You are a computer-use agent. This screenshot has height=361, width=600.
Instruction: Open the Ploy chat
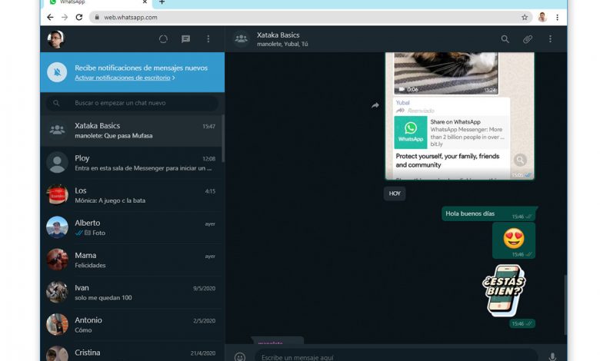tap(132, 163)
